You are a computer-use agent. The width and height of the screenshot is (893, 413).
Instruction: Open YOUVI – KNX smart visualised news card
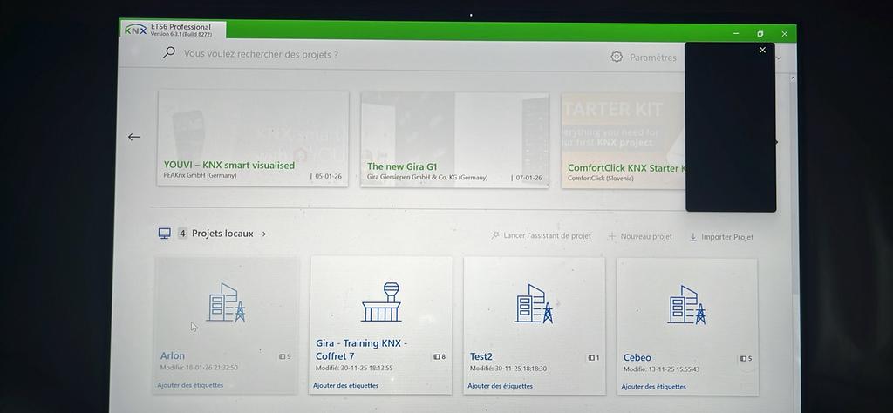pos(253,139)
